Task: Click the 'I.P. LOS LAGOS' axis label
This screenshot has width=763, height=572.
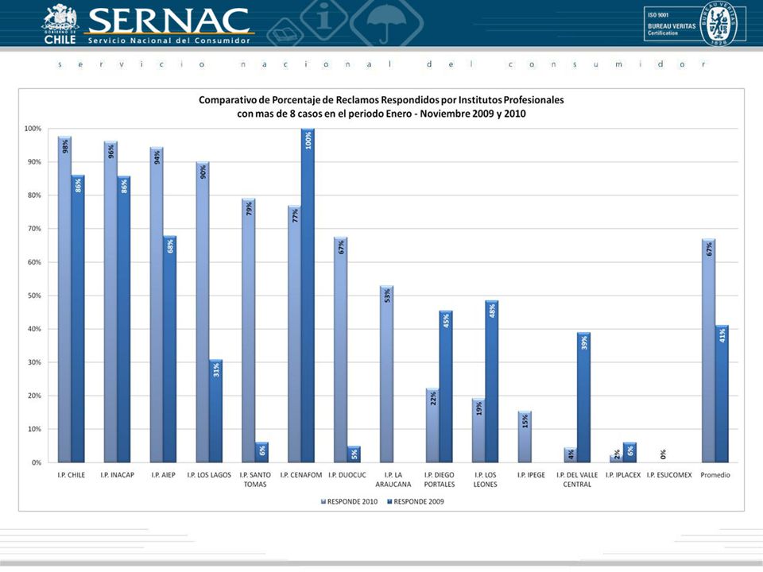Action: click(209, 475)
